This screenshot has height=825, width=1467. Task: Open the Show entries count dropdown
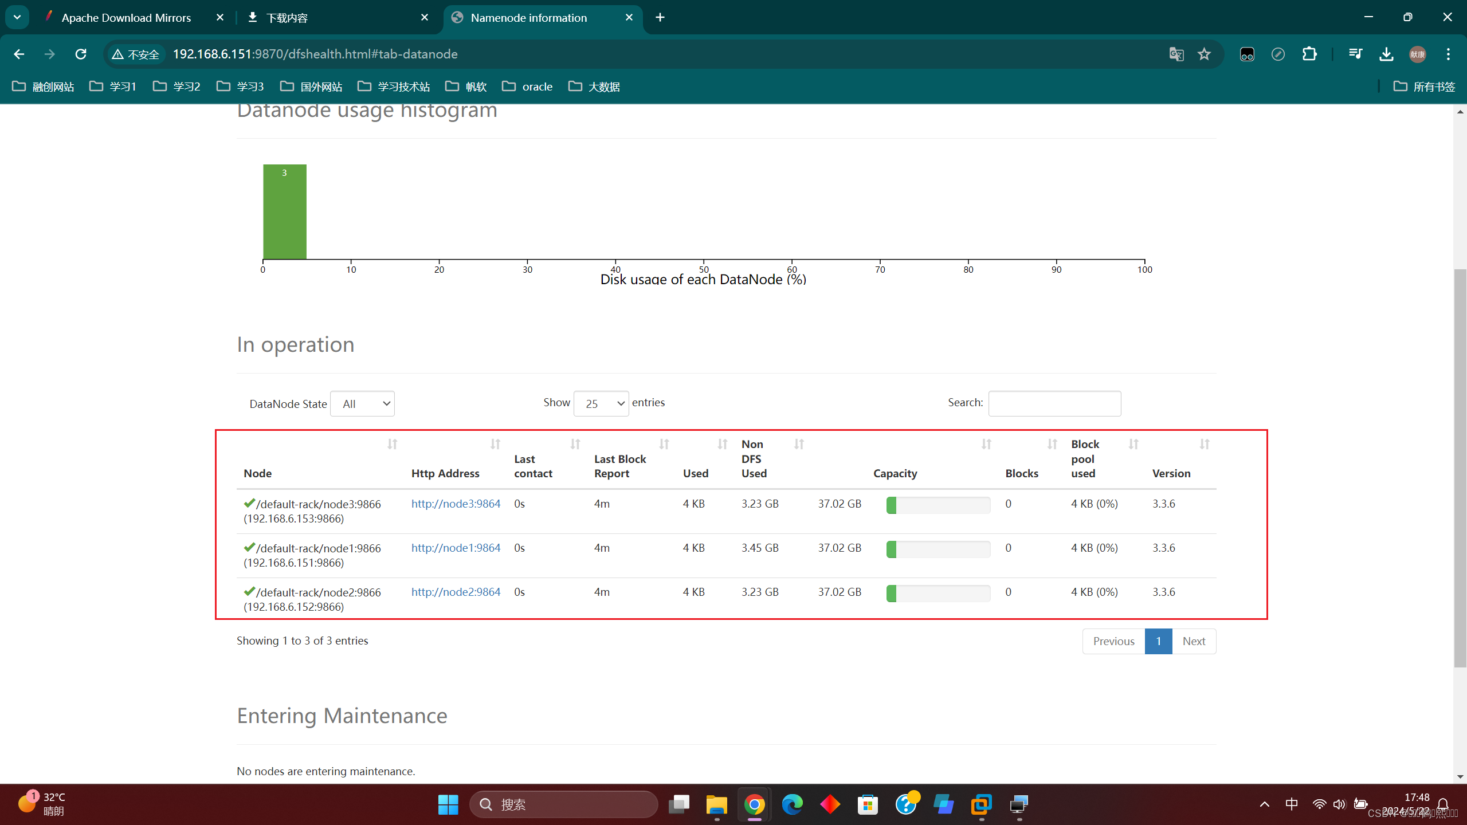pyautogui.click(x=601, y=404)
